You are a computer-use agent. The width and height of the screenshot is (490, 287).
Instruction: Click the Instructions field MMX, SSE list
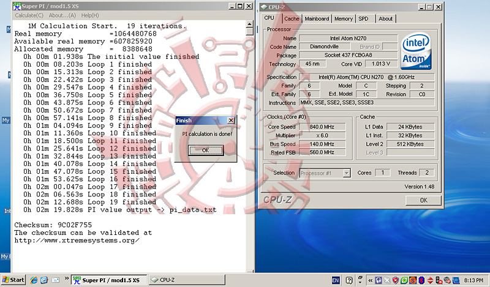[x=366, y=103]
